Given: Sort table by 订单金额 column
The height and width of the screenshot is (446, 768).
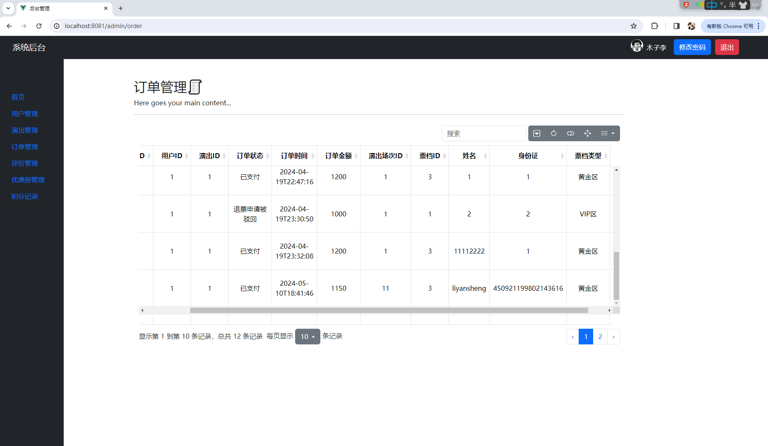Looking at the screenshot, I should [338, 156].
